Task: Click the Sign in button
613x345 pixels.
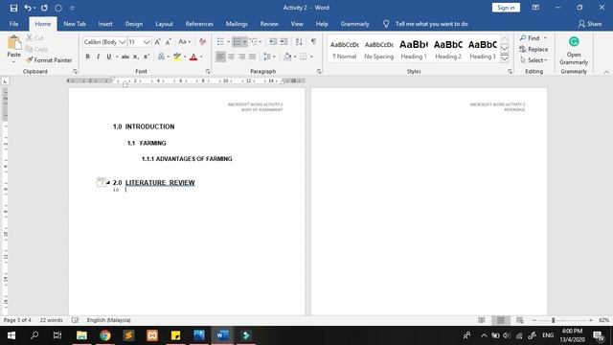Action: click(506, 8)
